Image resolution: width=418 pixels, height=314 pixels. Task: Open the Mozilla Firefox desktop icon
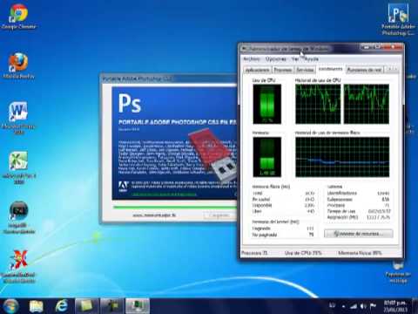(18, 65)
